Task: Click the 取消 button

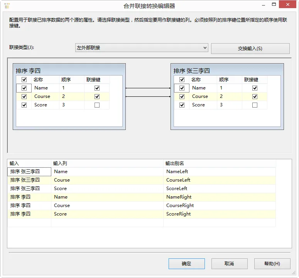Action: tap(229, 263)
